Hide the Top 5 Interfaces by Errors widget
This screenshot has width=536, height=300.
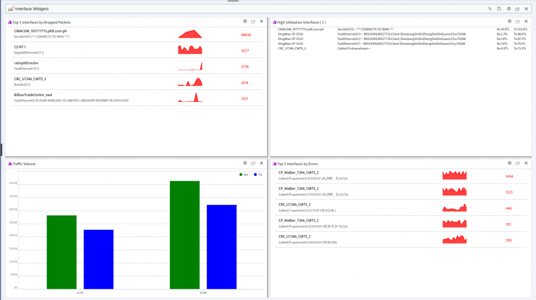(x=526, y=163)
